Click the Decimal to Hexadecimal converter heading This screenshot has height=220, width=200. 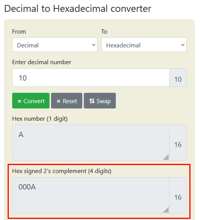tap(78, 9)
